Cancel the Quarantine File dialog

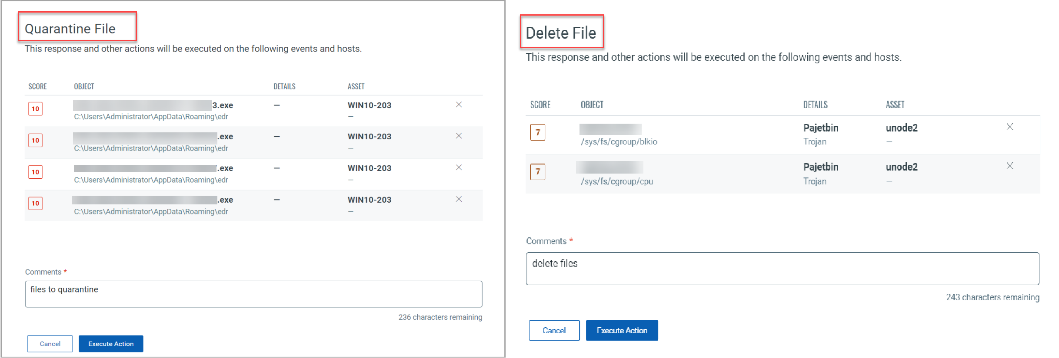(50, 344)
